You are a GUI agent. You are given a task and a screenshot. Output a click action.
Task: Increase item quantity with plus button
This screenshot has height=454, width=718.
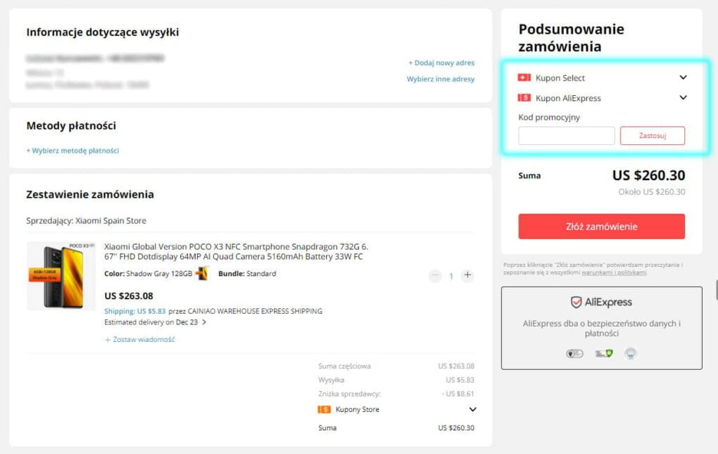tap(467, 276)
